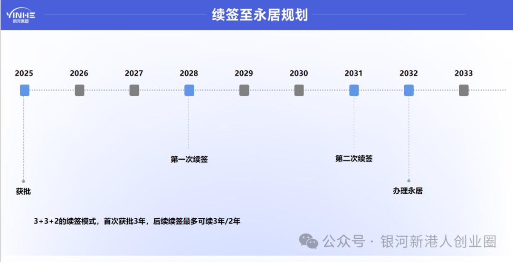
Task: Select the 2031 blue timeline marker
Action: (x=354, y=90)
